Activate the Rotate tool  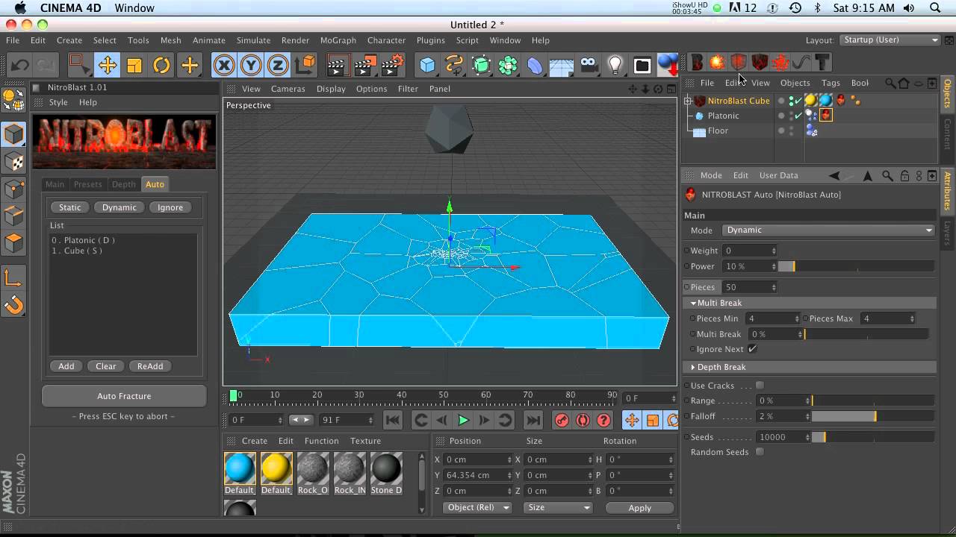tap(161, 65)
